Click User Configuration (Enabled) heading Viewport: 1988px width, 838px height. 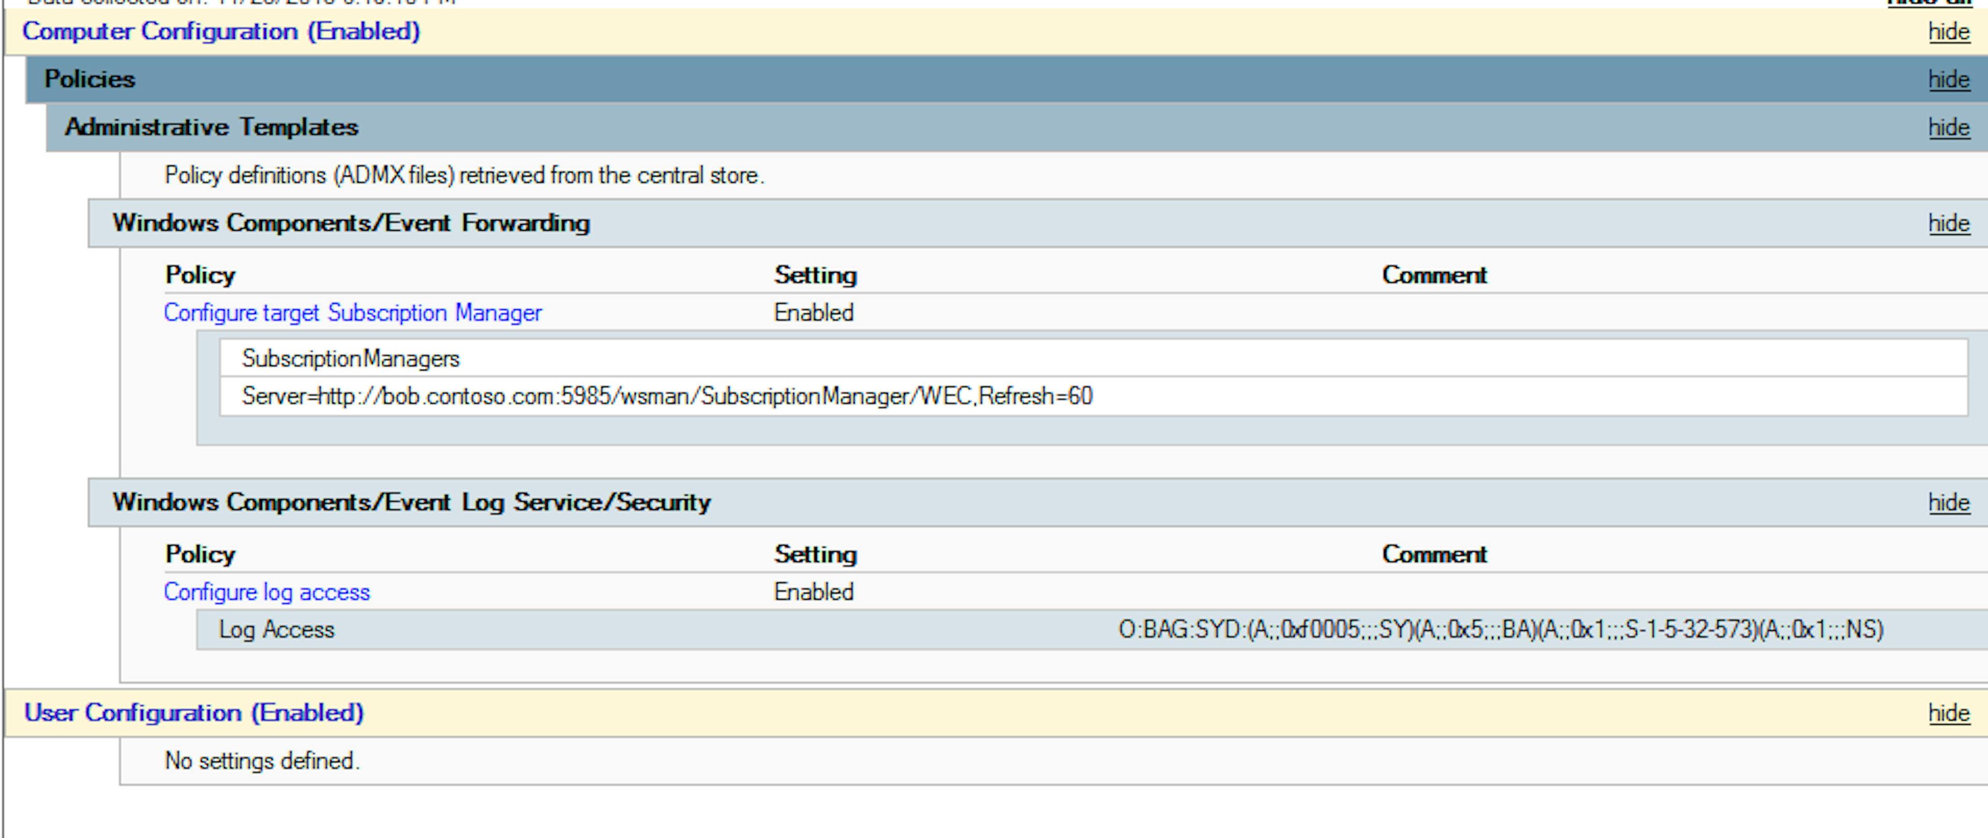pos(193,712)
